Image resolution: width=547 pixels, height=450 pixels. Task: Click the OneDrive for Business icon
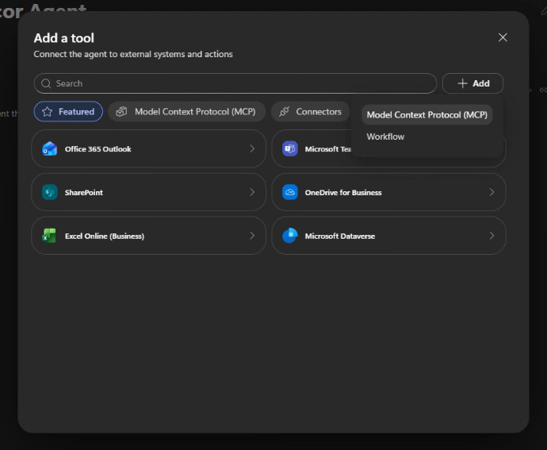(x=290, y=192)
